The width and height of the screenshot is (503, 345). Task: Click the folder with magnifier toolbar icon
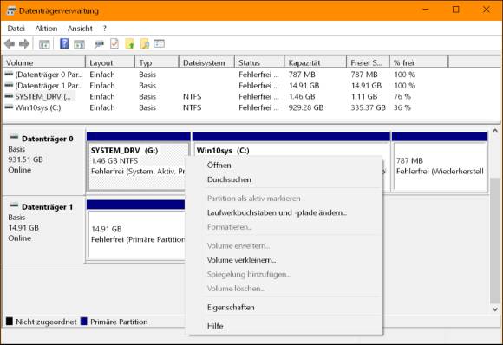point(145,43)
